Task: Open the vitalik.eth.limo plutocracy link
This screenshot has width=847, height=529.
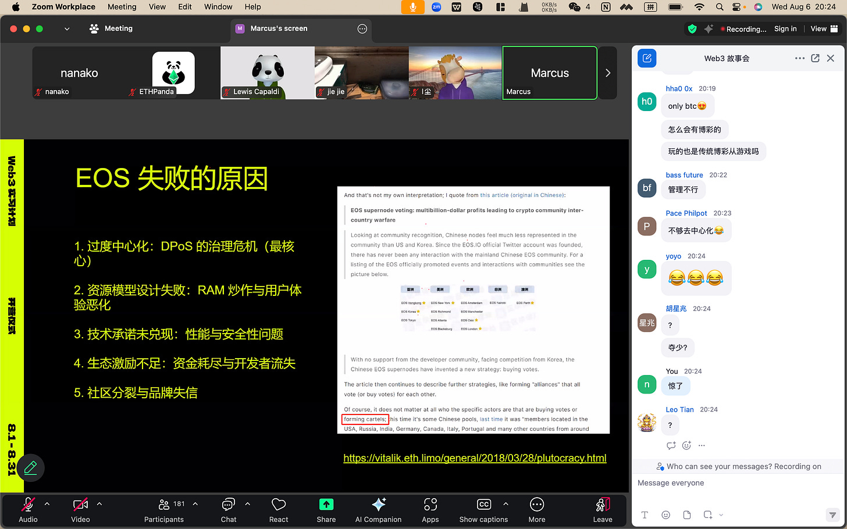Action: (475, 458)
